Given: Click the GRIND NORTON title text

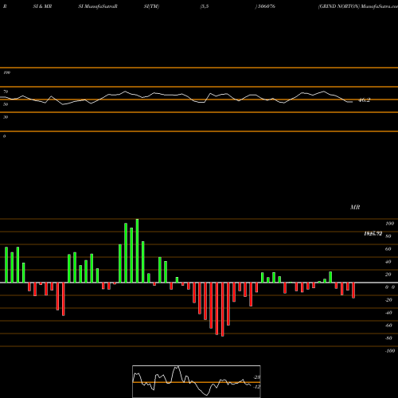Looking at the screenshot, I should [338, 6].
